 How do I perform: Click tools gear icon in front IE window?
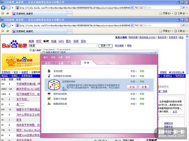coord(175,31)
